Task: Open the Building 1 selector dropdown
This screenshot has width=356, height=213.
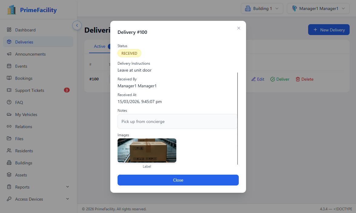Action: pyautogui.click(x=262, y=8)
